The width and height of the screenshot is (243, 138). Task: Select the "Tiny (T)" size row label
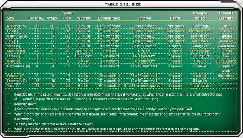pyautogui.click(x=13, y=41)
